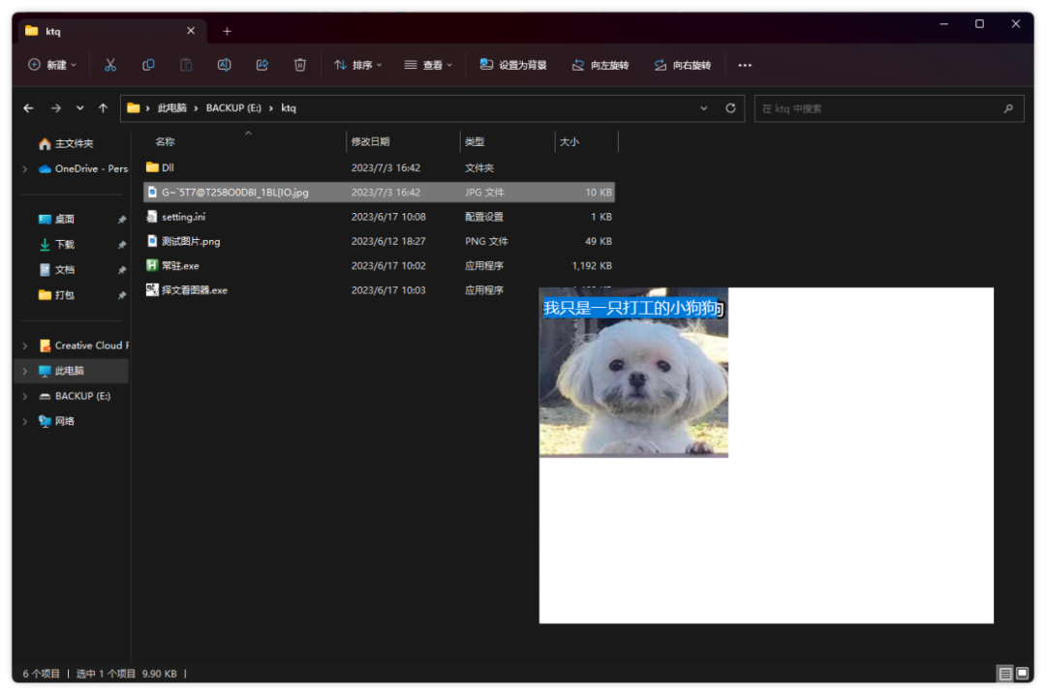This screenshot has width=1046, height=694.
Task: Sort by 修改日期 column header
Action: click(403, 141)
